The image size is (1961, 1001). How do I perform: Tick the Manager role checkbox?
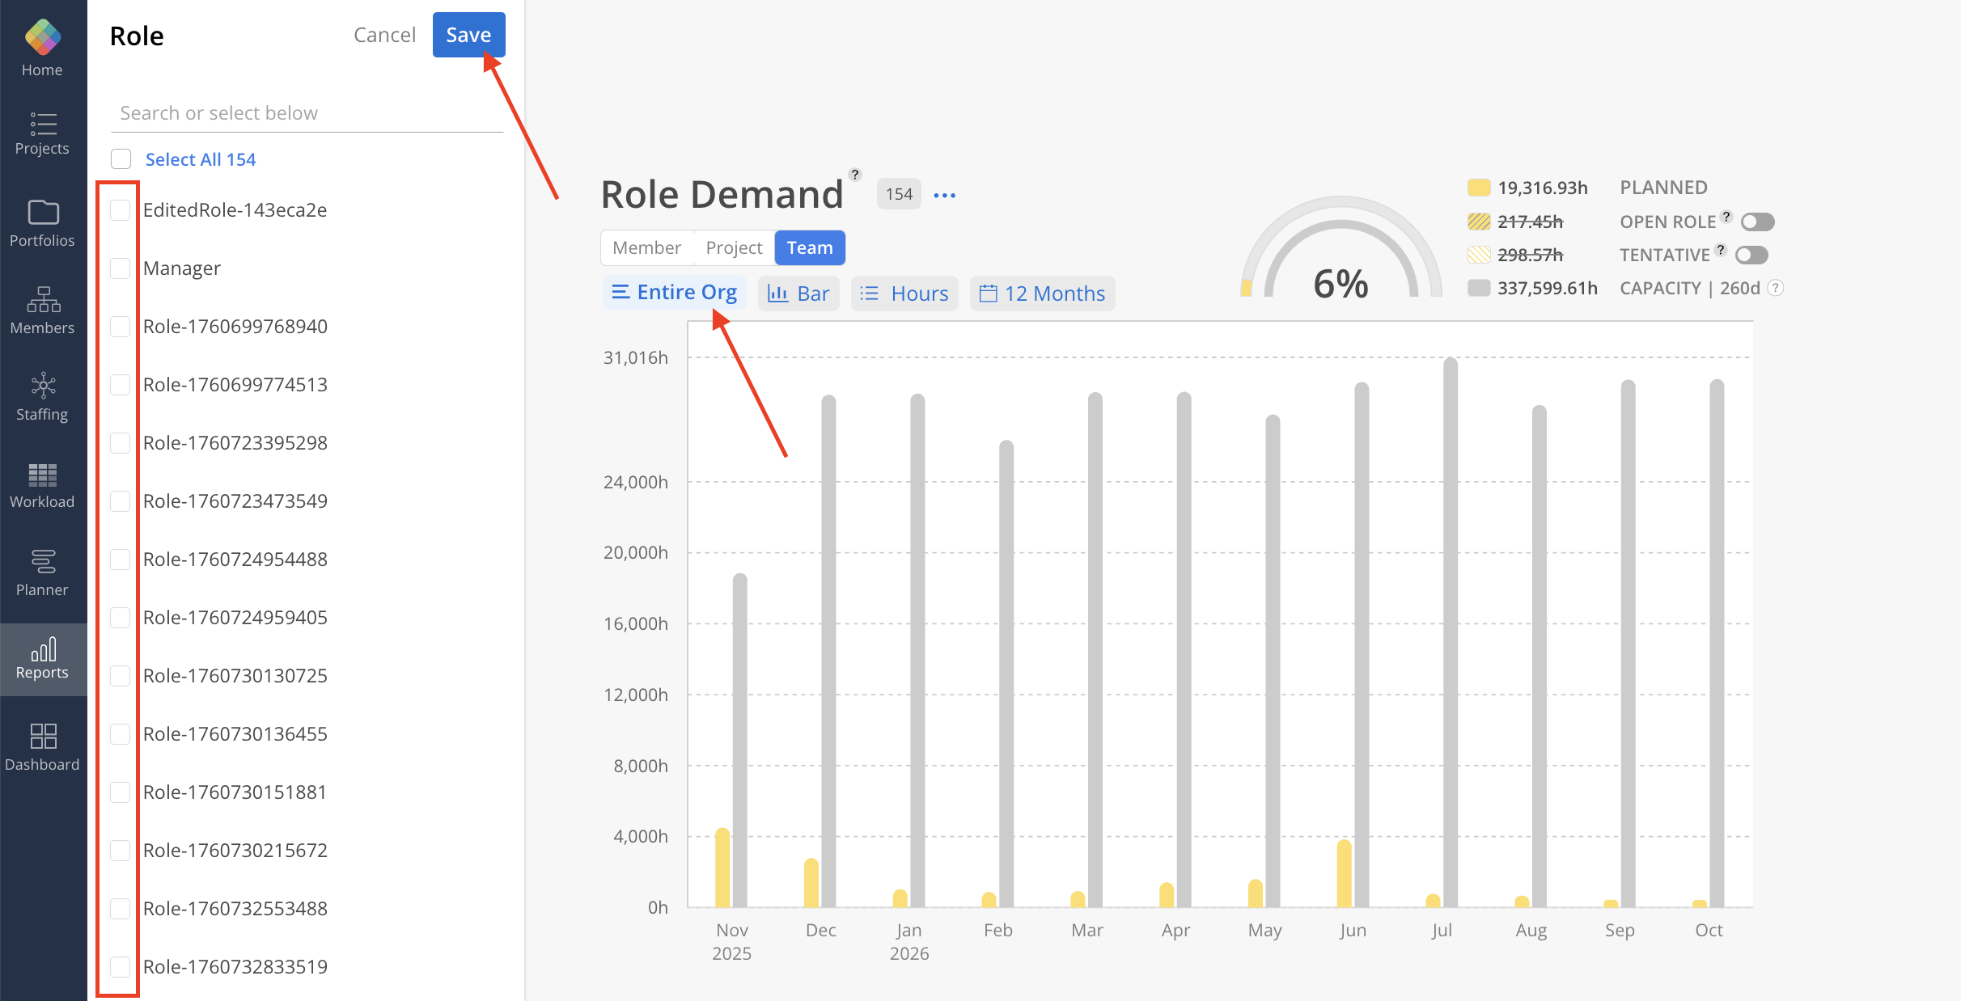pyautogui.click(x=121, y=268)
